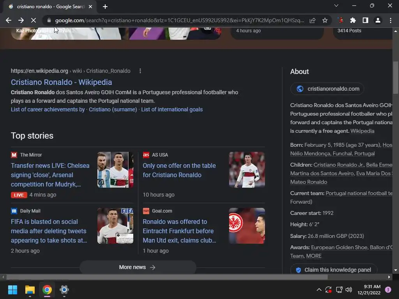Screen dimensions: 399x299
Task: Open List of career achievements link
Action: point(48,109)
